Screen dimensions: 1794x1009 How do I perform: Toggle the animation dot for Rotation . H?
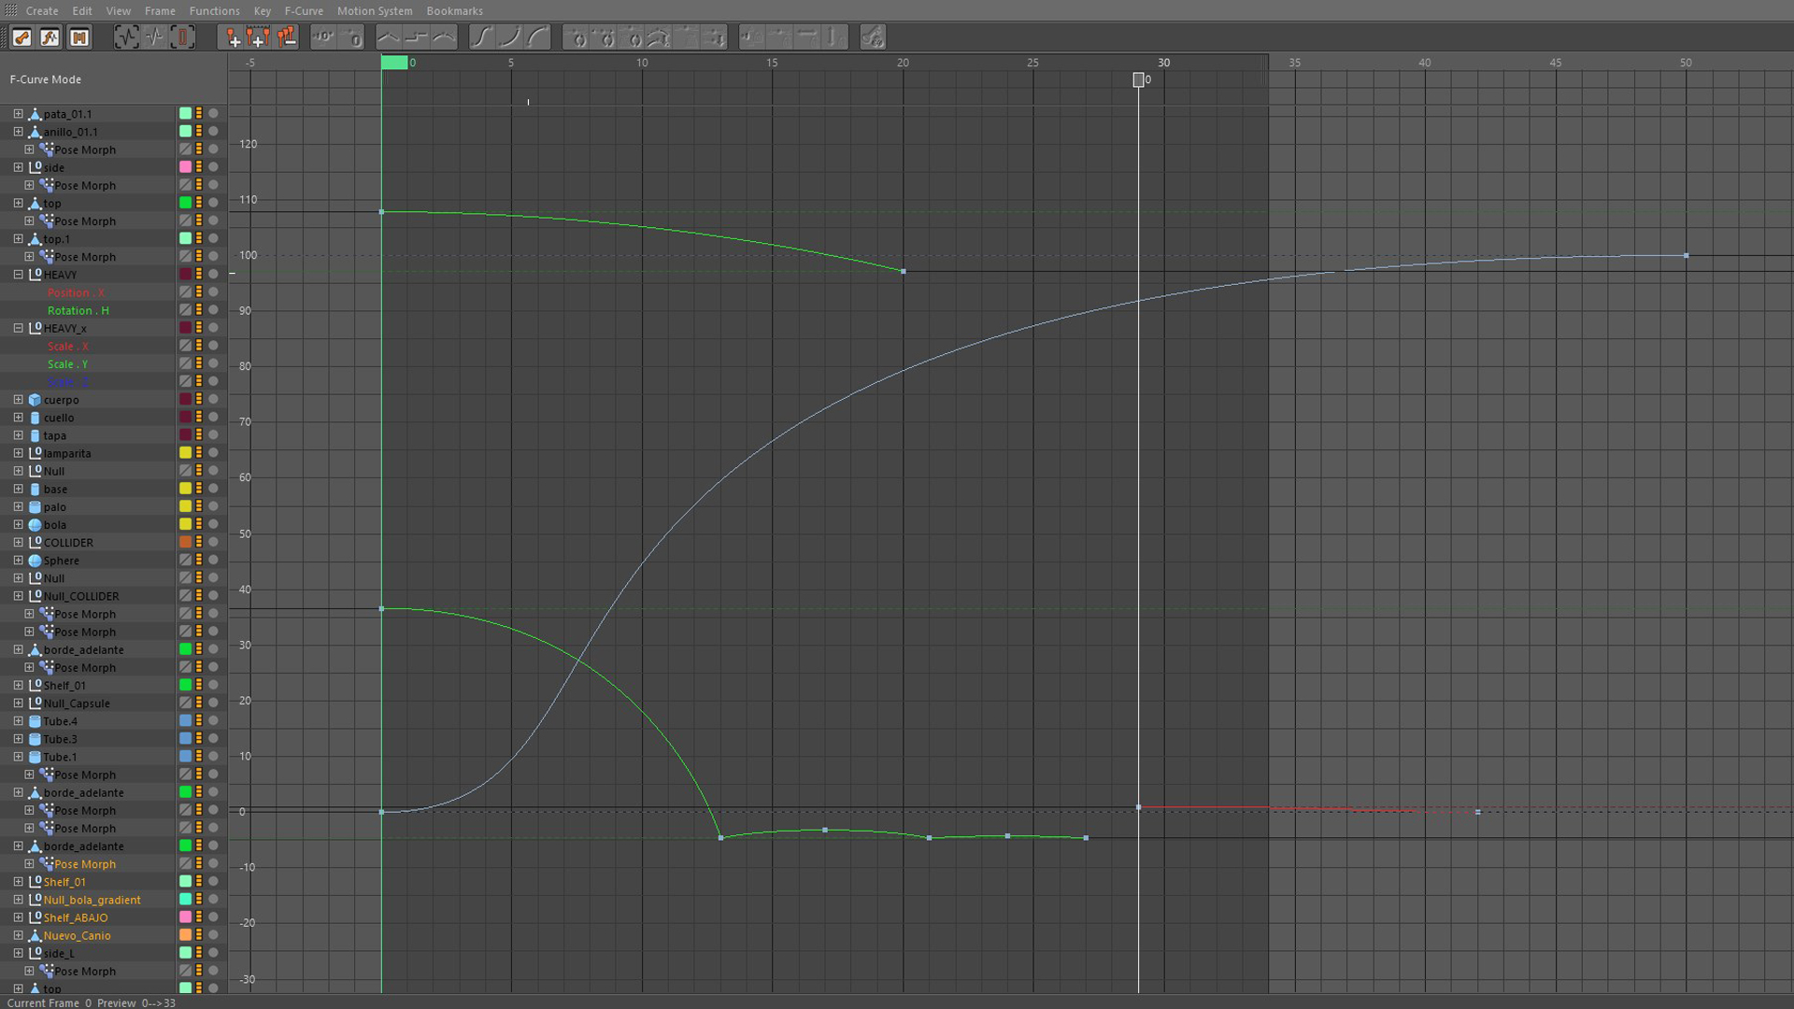[213, 310]
